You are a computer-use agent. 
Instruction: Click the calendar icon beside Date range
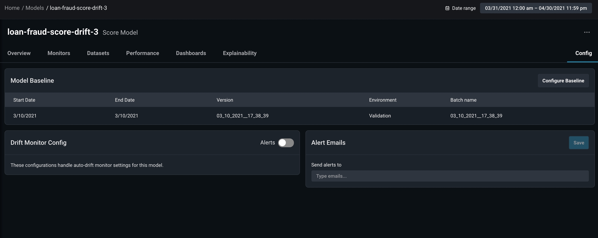pyautogui.click(x=447, y=8)
